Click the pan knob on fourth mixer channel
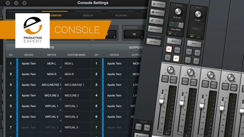The image size is (244, 137). (231, 77)
